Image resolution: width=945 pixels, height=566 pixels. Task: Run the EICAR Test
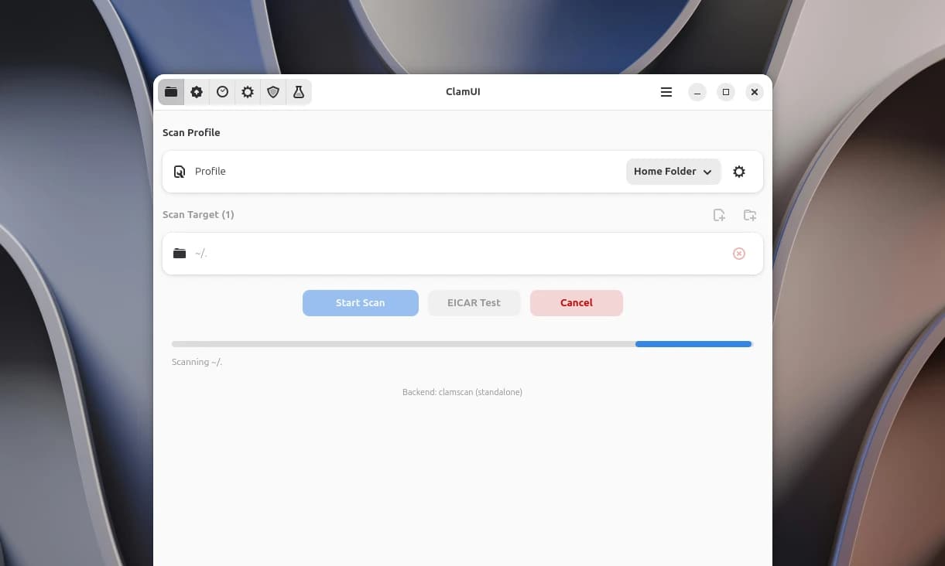tap(474, 302)
